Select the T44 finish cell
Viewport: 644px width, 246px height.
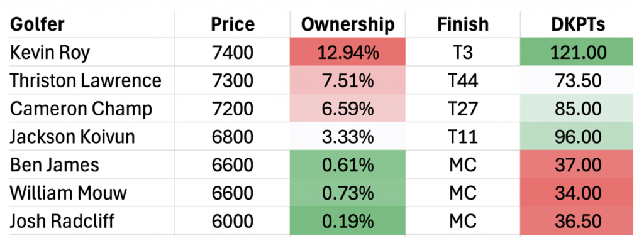tap(462, 80)
